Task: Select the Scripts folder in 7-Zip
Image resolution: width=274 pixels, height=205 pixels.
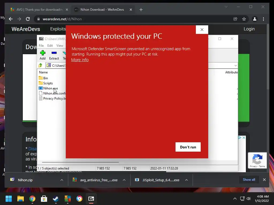Action: click(x=45, y=83)
